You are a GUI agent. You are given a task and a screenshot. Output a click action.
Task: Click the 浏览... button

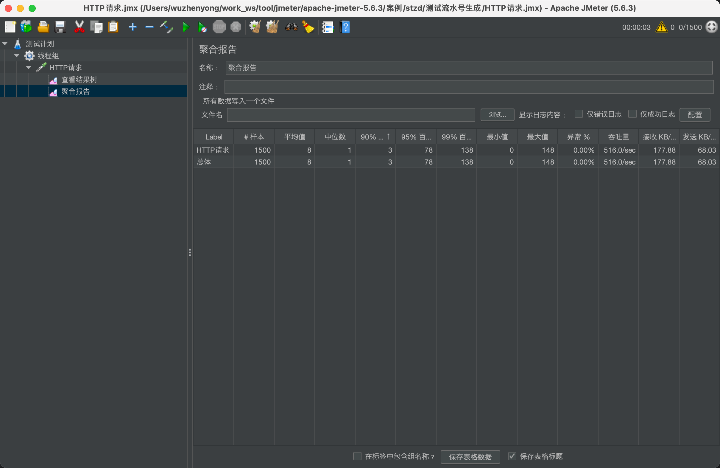(x=497, y=115)
